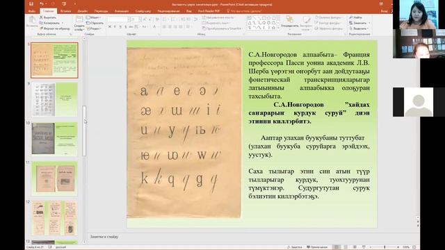
Task: Toggle Bold formatting button
Action: click(x=110, y=26)
